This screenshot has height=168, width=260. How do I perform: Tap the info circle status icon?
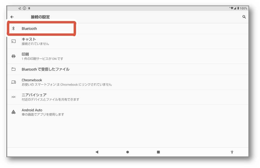24,8
